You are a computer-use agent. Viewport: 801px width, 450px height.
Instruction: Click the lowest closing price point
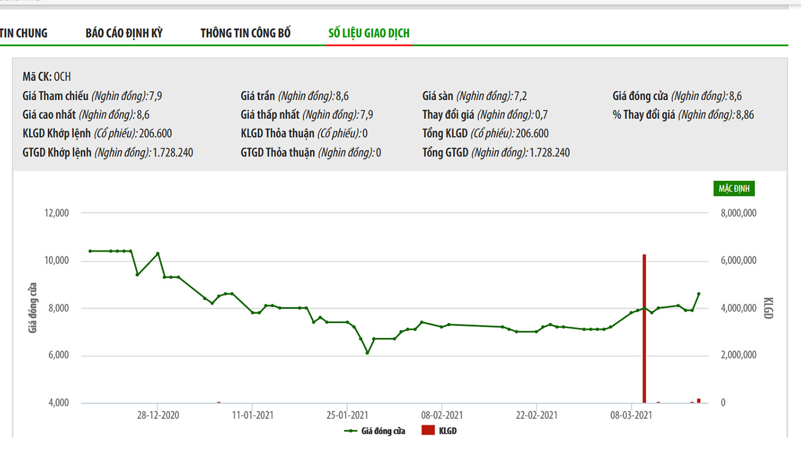pos(367,353)
